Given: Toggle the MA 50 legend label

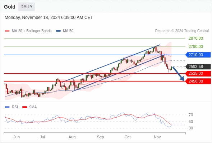Looking at the screenshot, I should [68, 31].
